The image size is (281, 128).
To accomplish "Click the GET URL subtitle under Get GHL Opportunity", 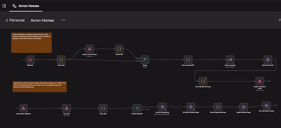I will tap(162, 114).
